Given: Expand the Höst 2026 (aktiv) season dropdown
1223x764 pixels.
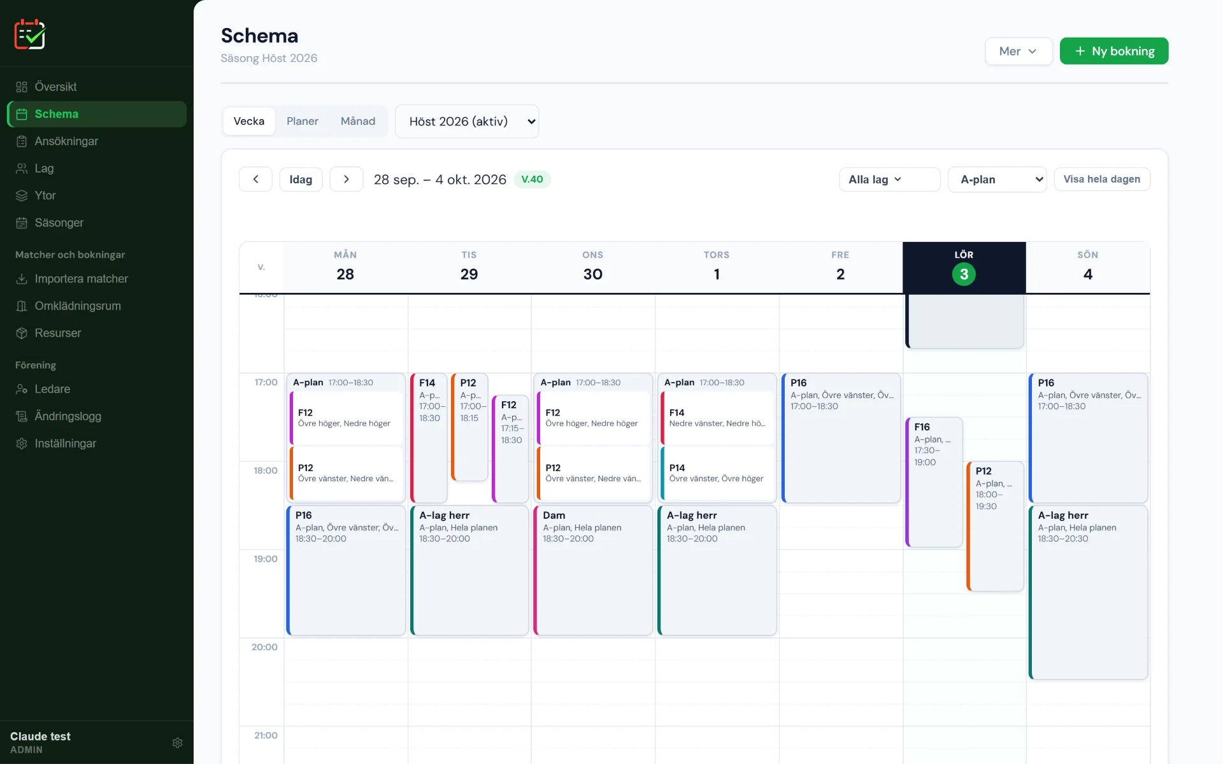Looking at the screenshot, I should point(467,122).
